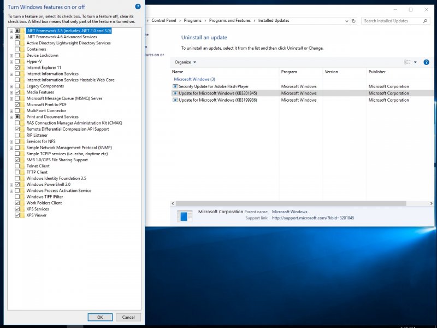Image resolution: width=437 pixels, height=328 pixels.
Task: Click Programs in breadcrumb path
Action: tap(193, 20)
